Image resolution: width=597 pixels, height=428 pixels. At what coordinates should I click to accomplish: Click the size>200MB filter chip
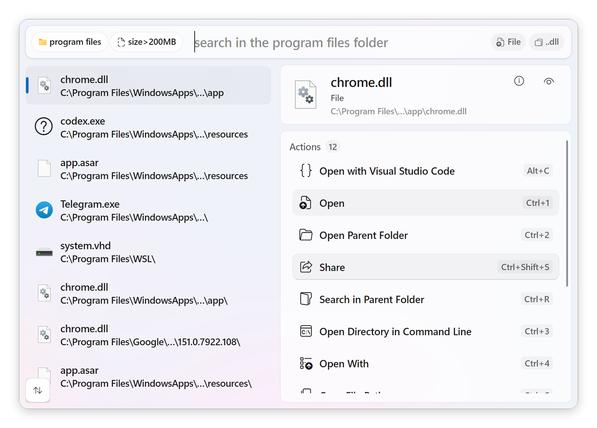pos(146,42)
